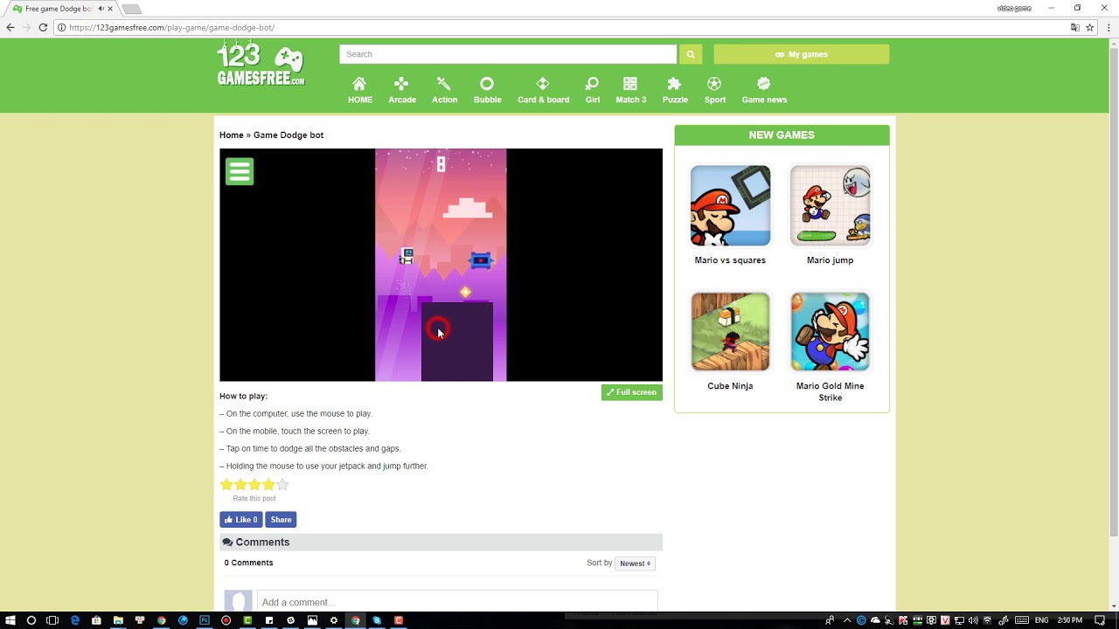Viewport: 1119px width, 629px height.
Task: Click the Facebook Like button
Action: click(241, 520)
